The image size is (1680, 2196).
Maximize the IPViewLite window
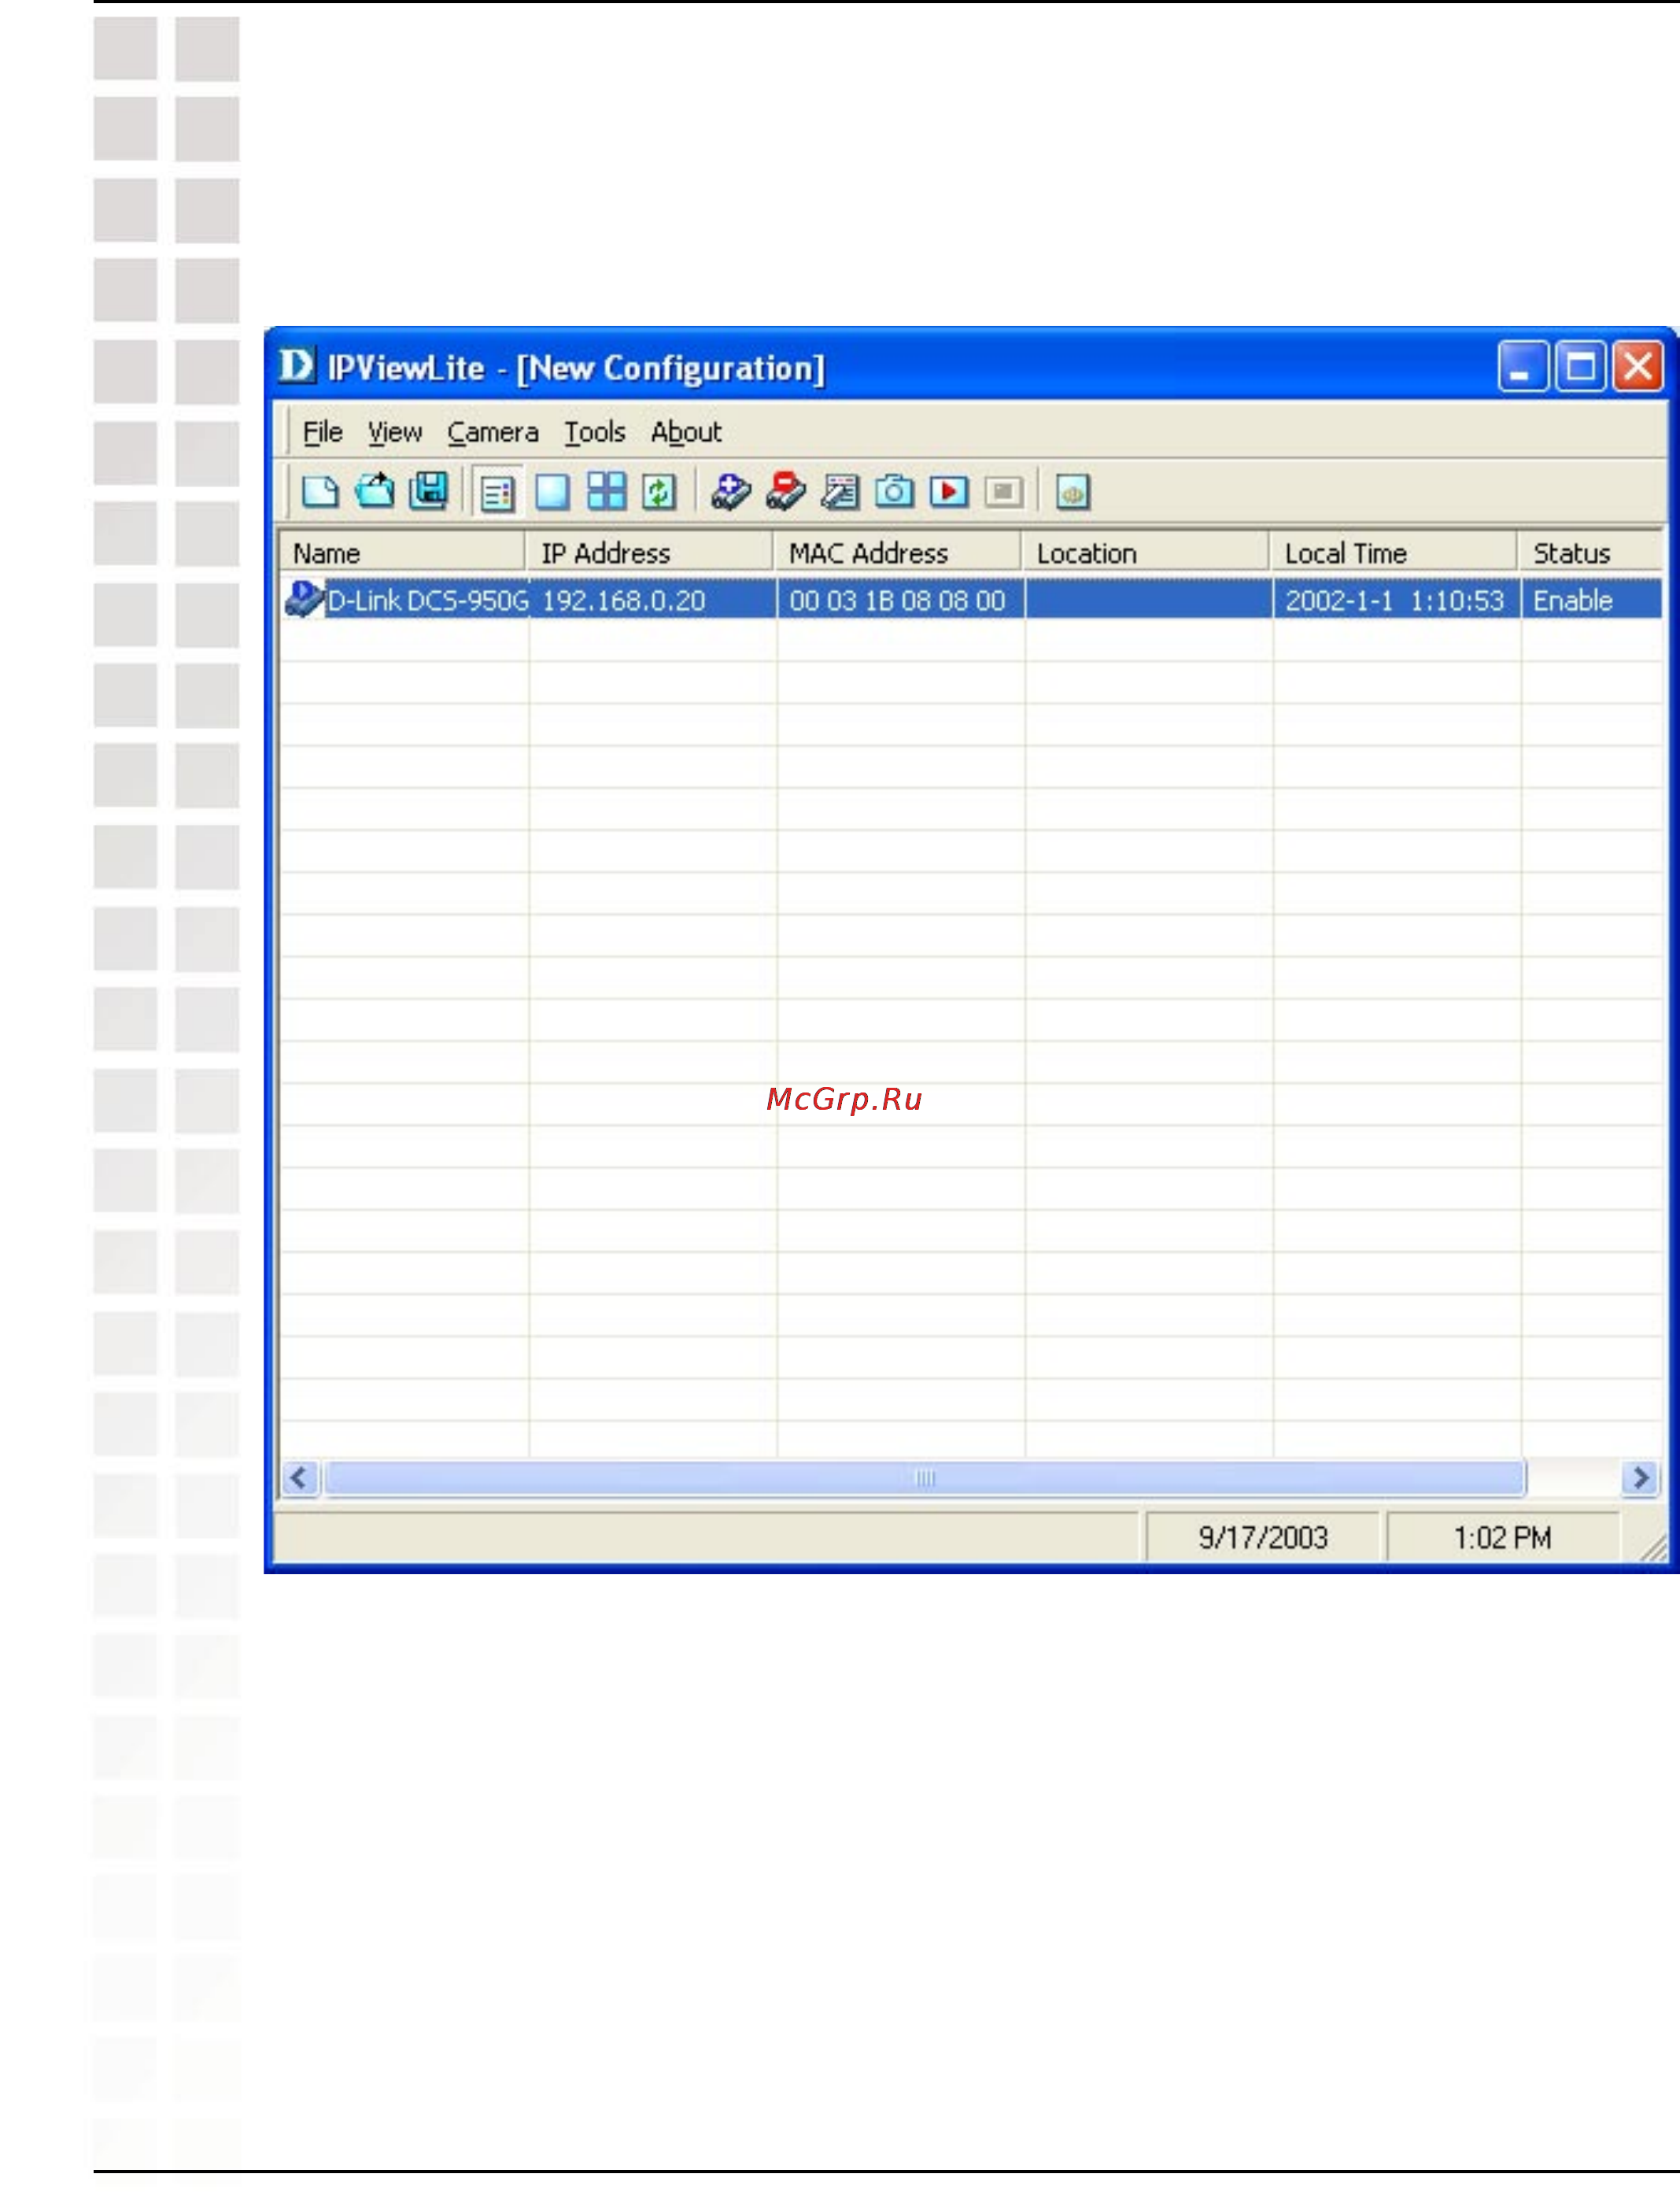[1580, 366]
